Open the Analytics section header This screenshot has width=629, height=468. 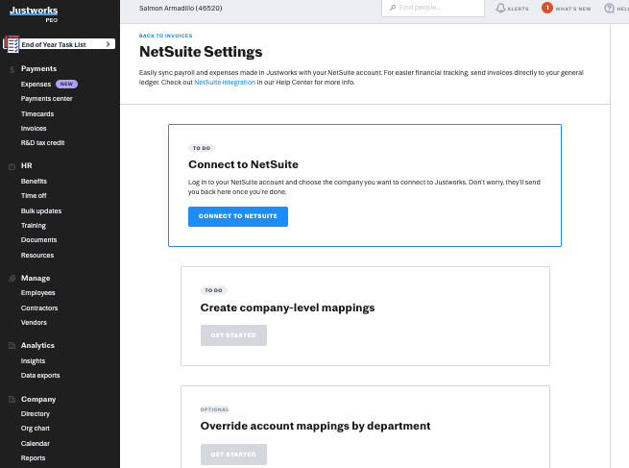coord(37,346)
